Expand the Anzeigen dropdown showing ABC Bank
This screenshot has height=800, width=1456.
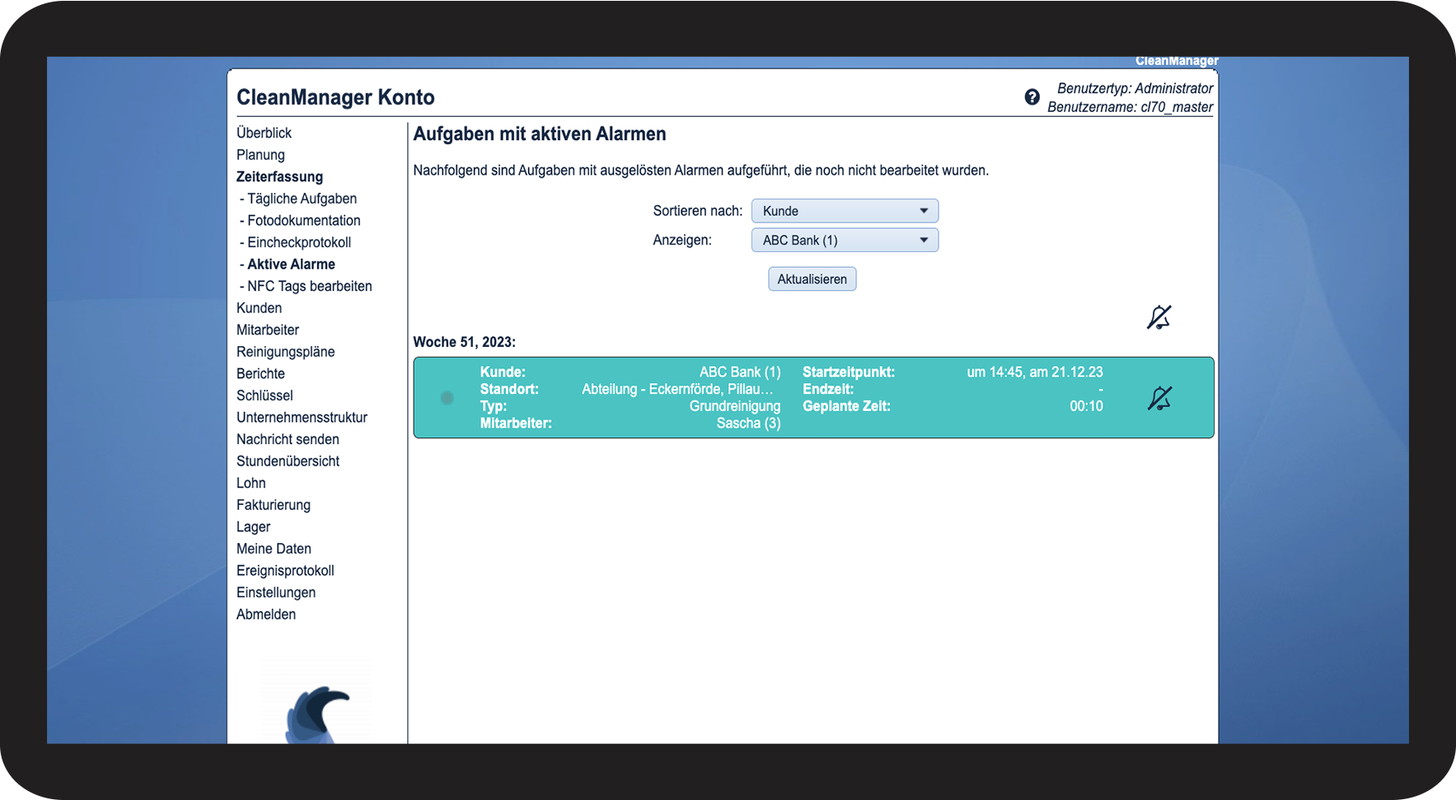844,241
